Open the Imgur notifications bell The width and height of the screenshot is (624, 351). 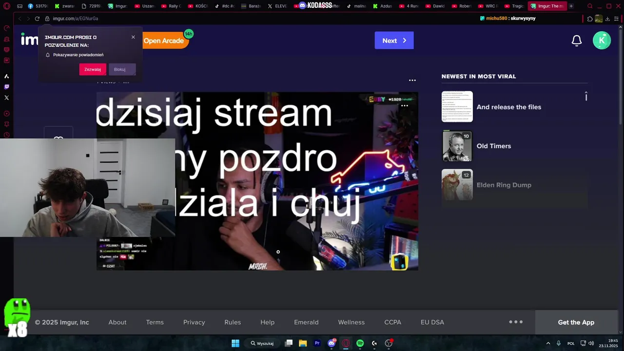577,40
